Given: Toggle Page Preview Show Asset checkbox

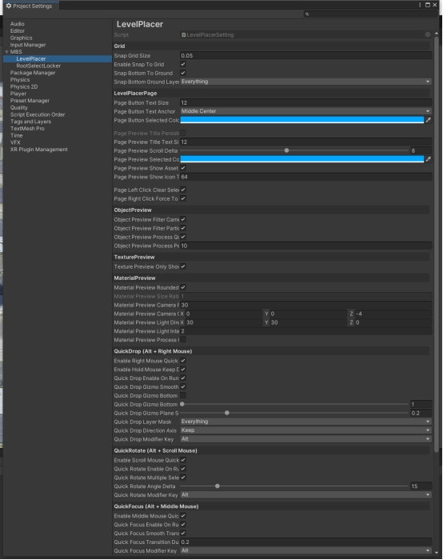Looking at the screenshot, I should [x=183, y=168].
